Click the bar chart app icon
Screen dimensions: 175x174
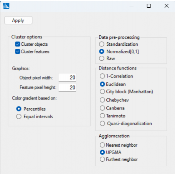pos(6,6)
